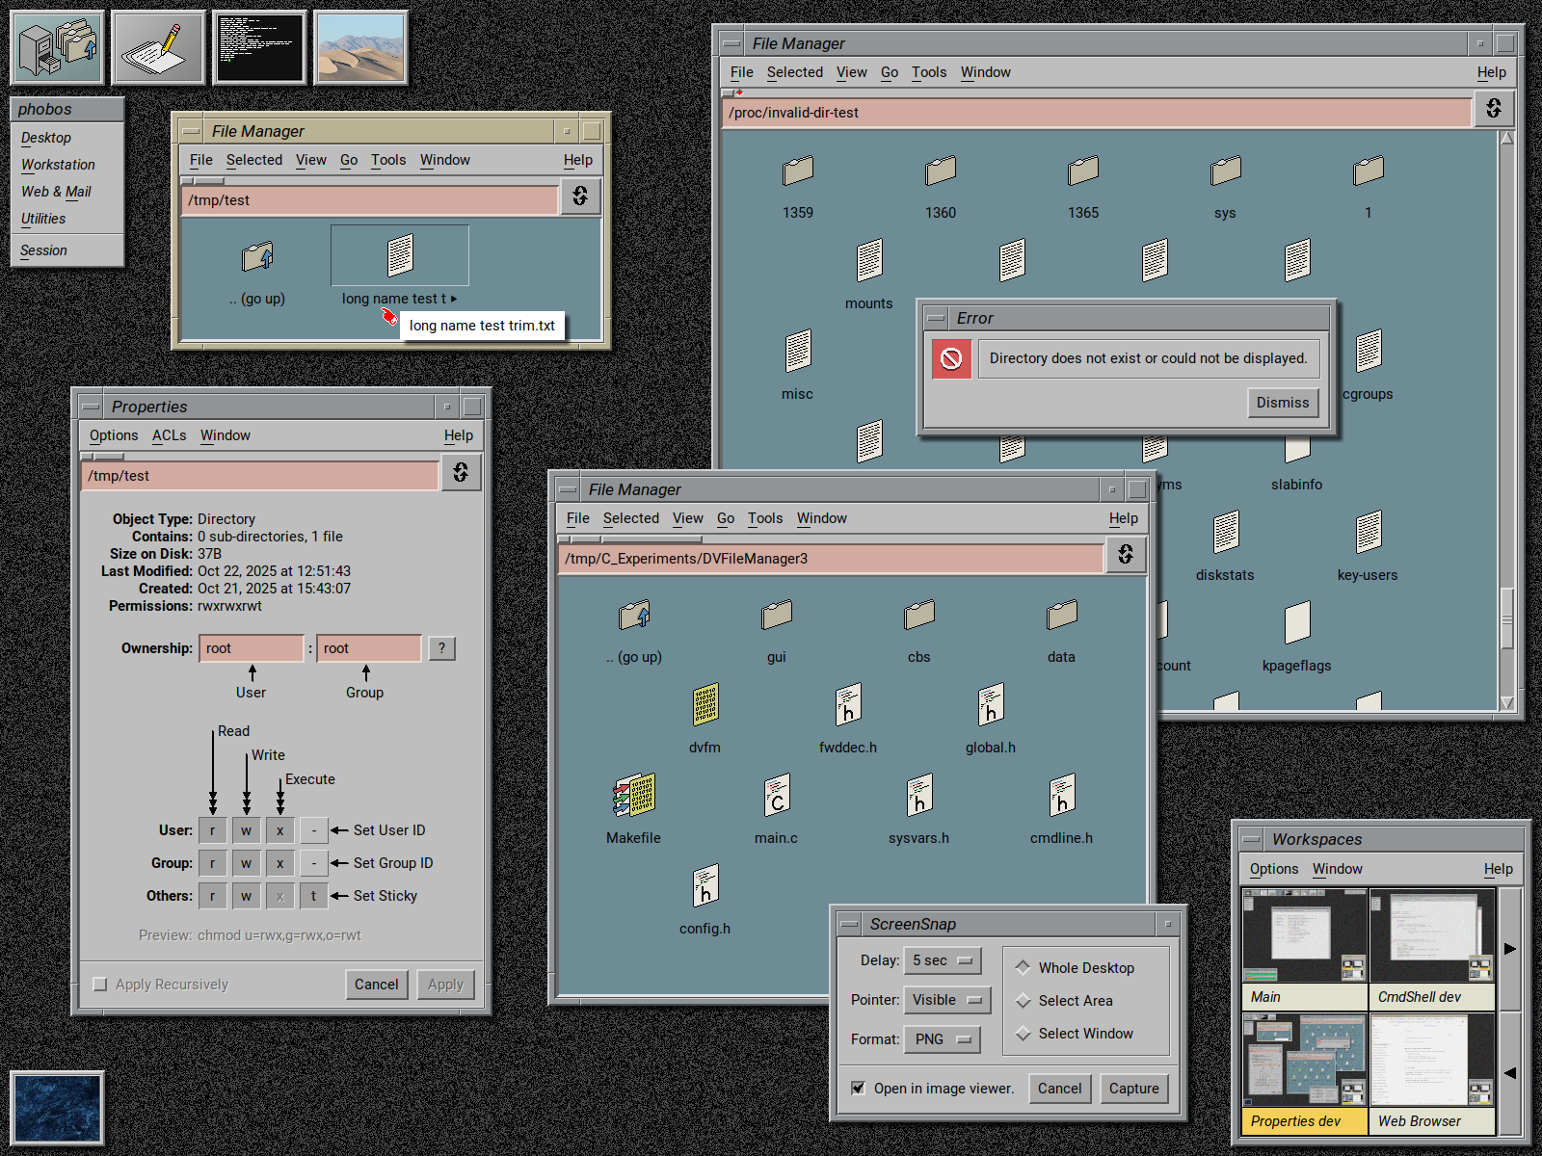Open Selected menu in /proc File Manager

click(x=795, y=72)
